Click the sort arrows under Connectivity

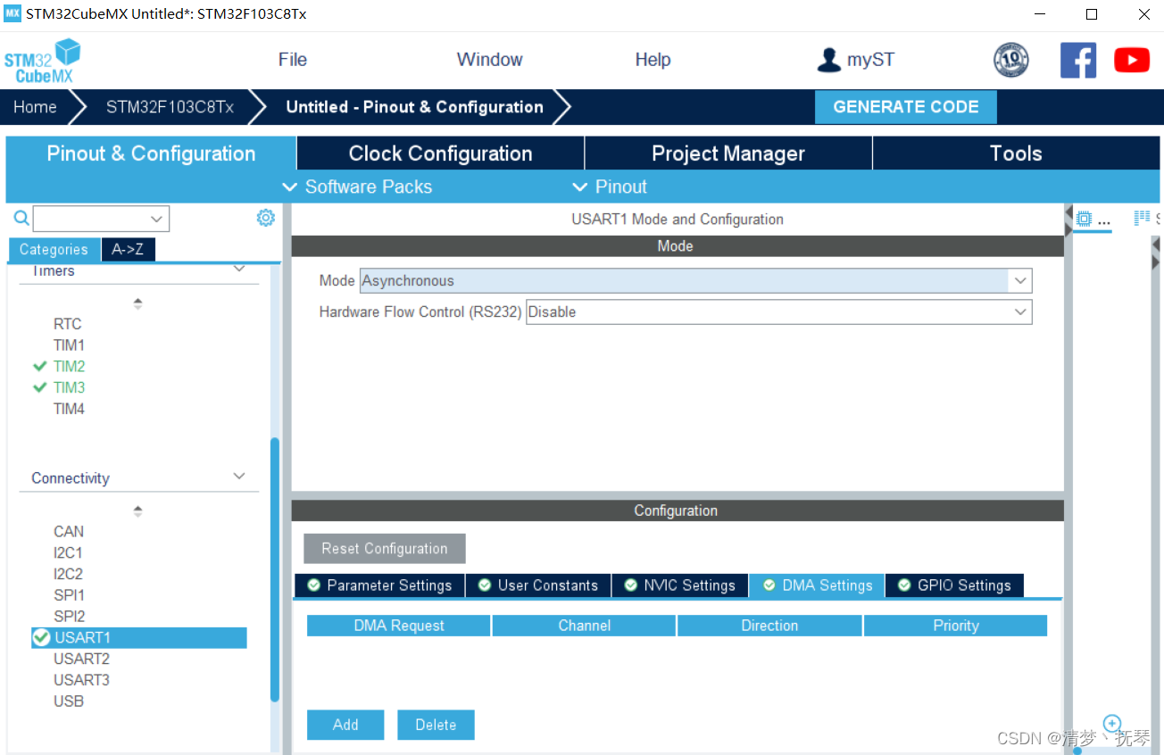pyautogui.click(x=137, y=511)
